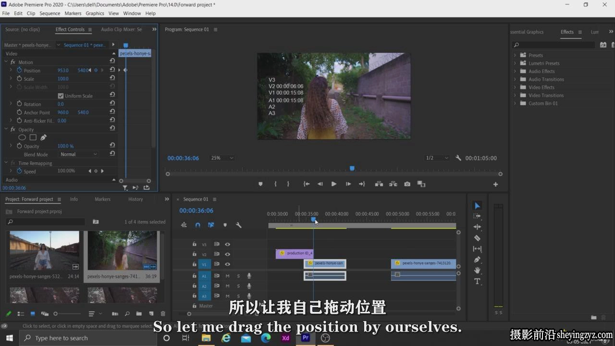Image resolution: width=615 pixels, height=346 pixels.
Task: Click the Opacity value 100.0 %
Action: pyautogui.click(x=65, y=146)
